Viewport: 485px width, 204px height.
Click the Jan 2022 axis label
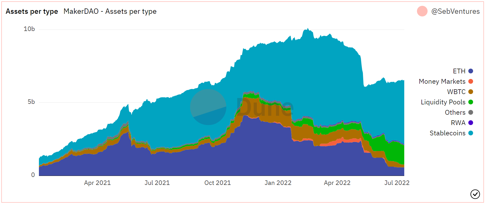click(278, 183)
